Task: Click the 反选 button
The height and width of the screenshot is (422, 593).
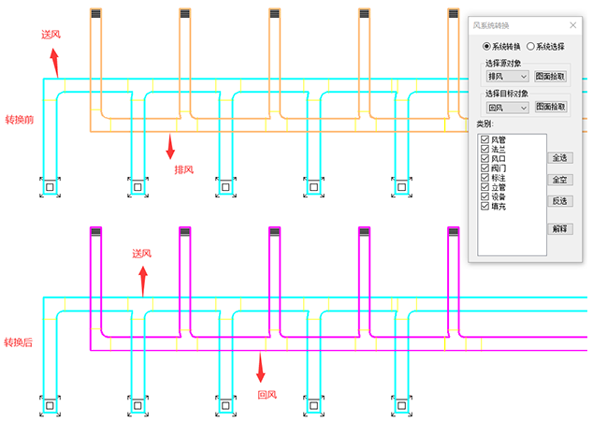Action: tap(559, 201)
